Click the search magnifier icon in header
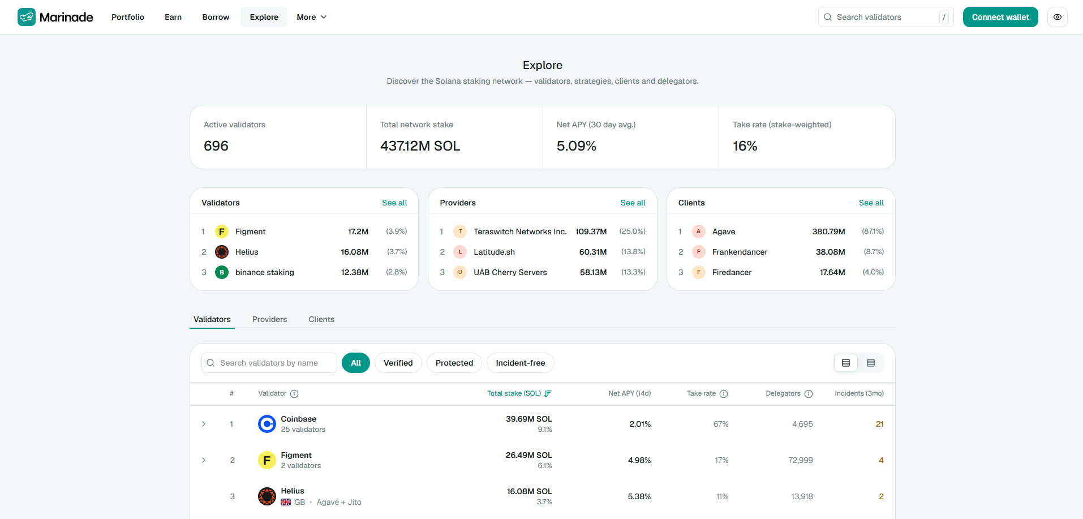Screen dimensions: 1083x519 click(x=828, y=17)
